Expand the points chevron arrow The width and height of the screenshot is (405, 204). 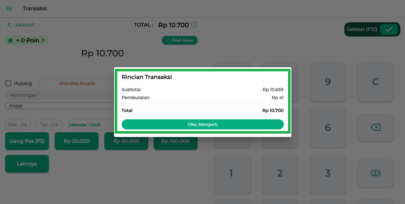click(x=43, y=40)
